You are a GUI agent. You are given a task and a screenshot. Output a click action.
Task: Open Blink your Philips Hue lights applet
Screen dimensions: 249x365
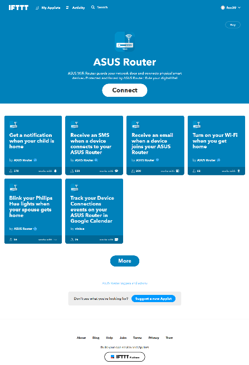33,211
